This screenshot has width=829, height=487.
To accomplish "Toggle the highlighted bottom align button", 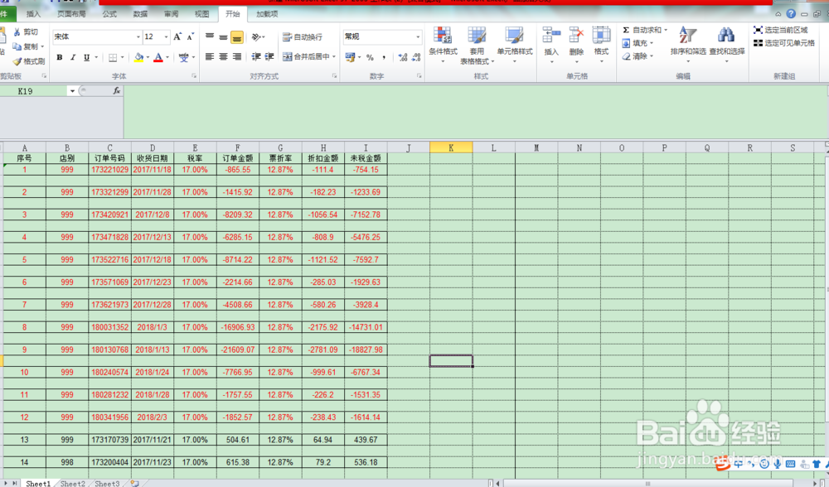I will 237,37.
